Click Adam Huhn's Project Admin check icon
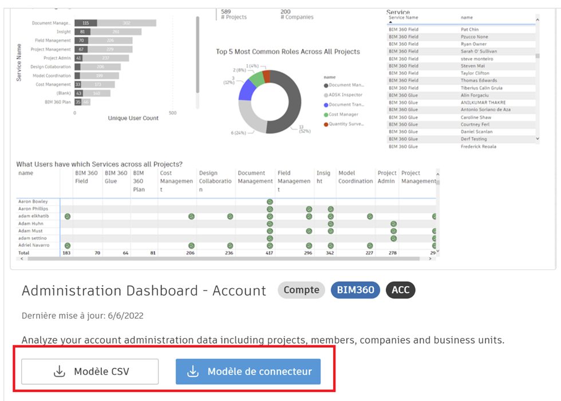 point(394,224)
